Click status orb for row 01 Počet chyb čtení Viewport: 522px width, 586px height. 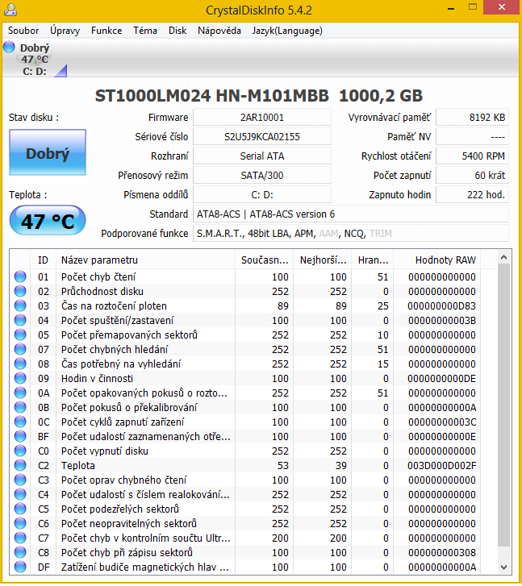20,277
